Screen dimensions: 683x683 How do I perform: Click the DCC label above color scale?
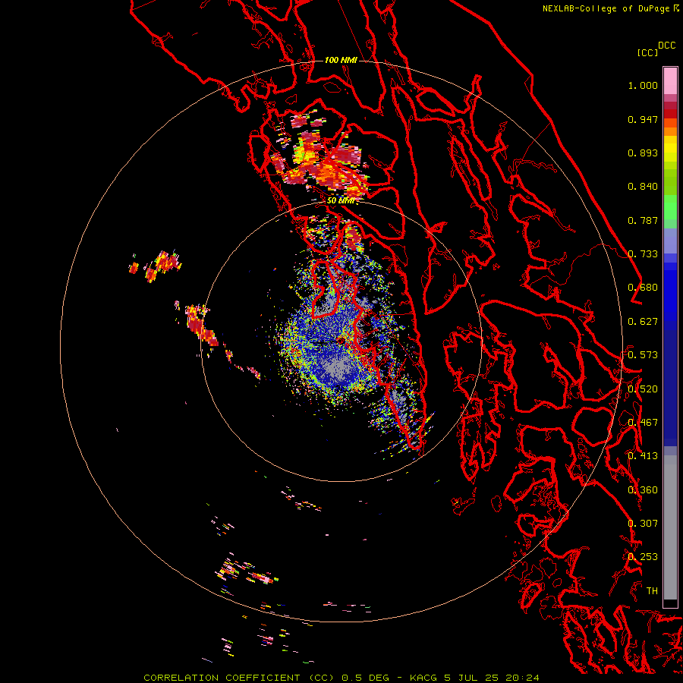click(666, 46)
